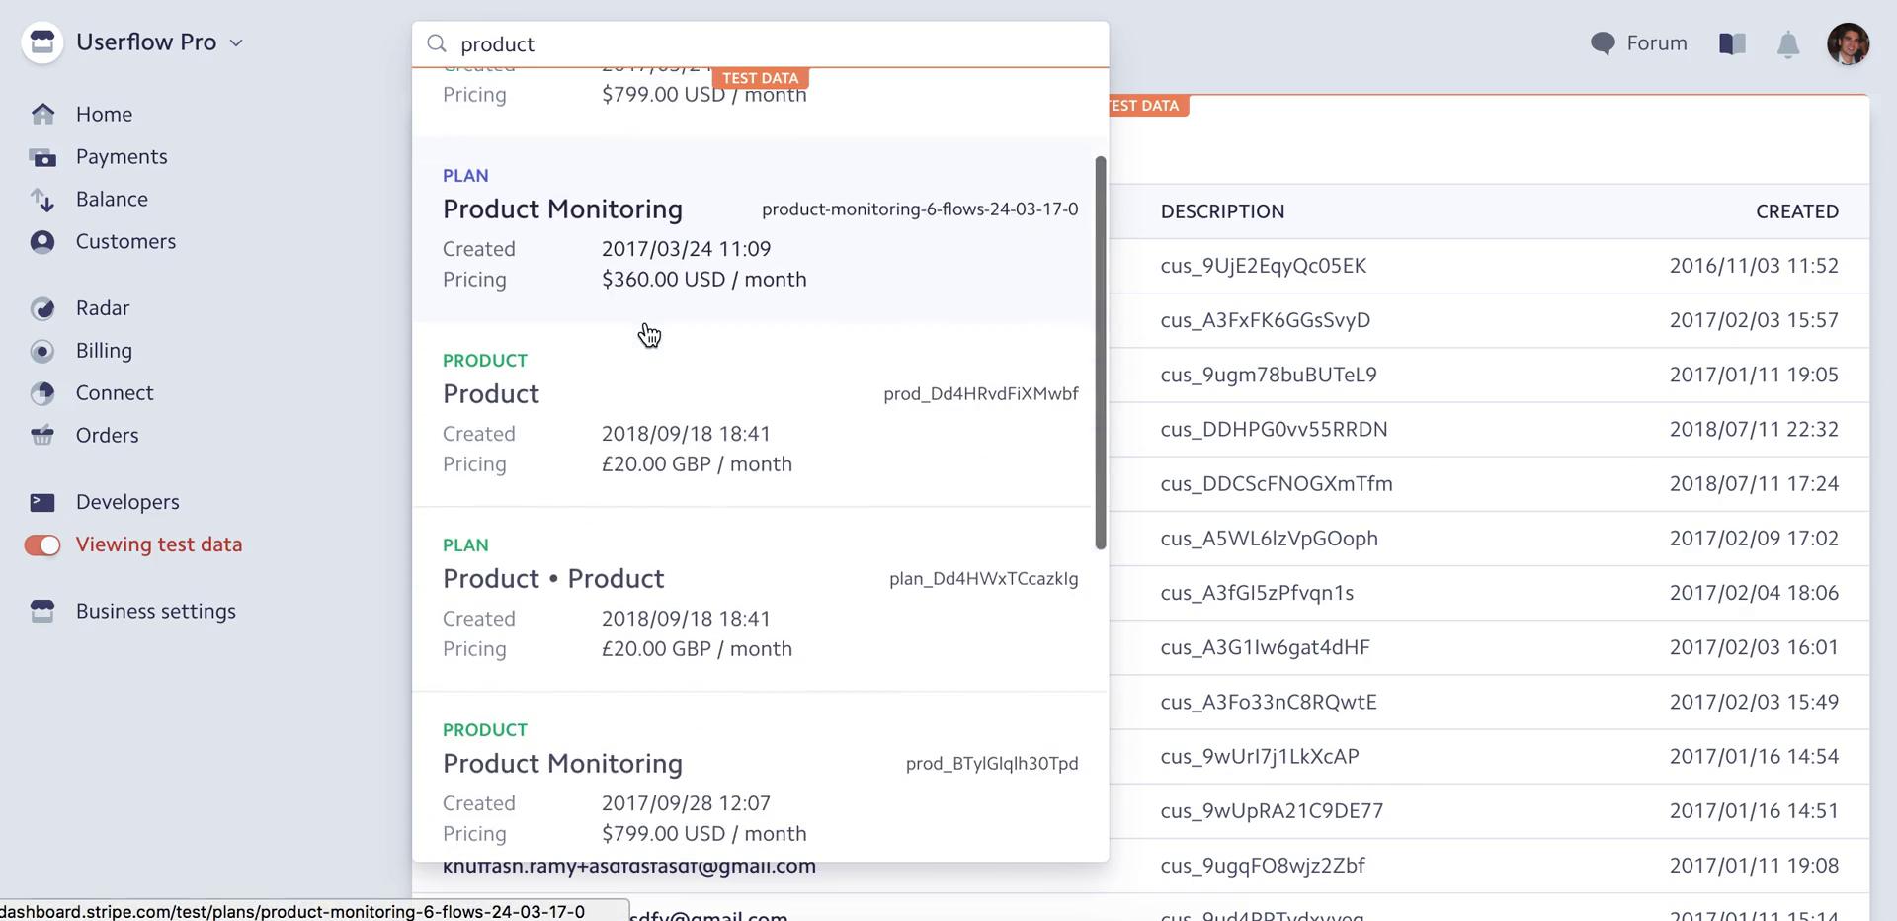1897x921 pixels.
Task: Open Payments in the sidebar
Action: point(122,156)
